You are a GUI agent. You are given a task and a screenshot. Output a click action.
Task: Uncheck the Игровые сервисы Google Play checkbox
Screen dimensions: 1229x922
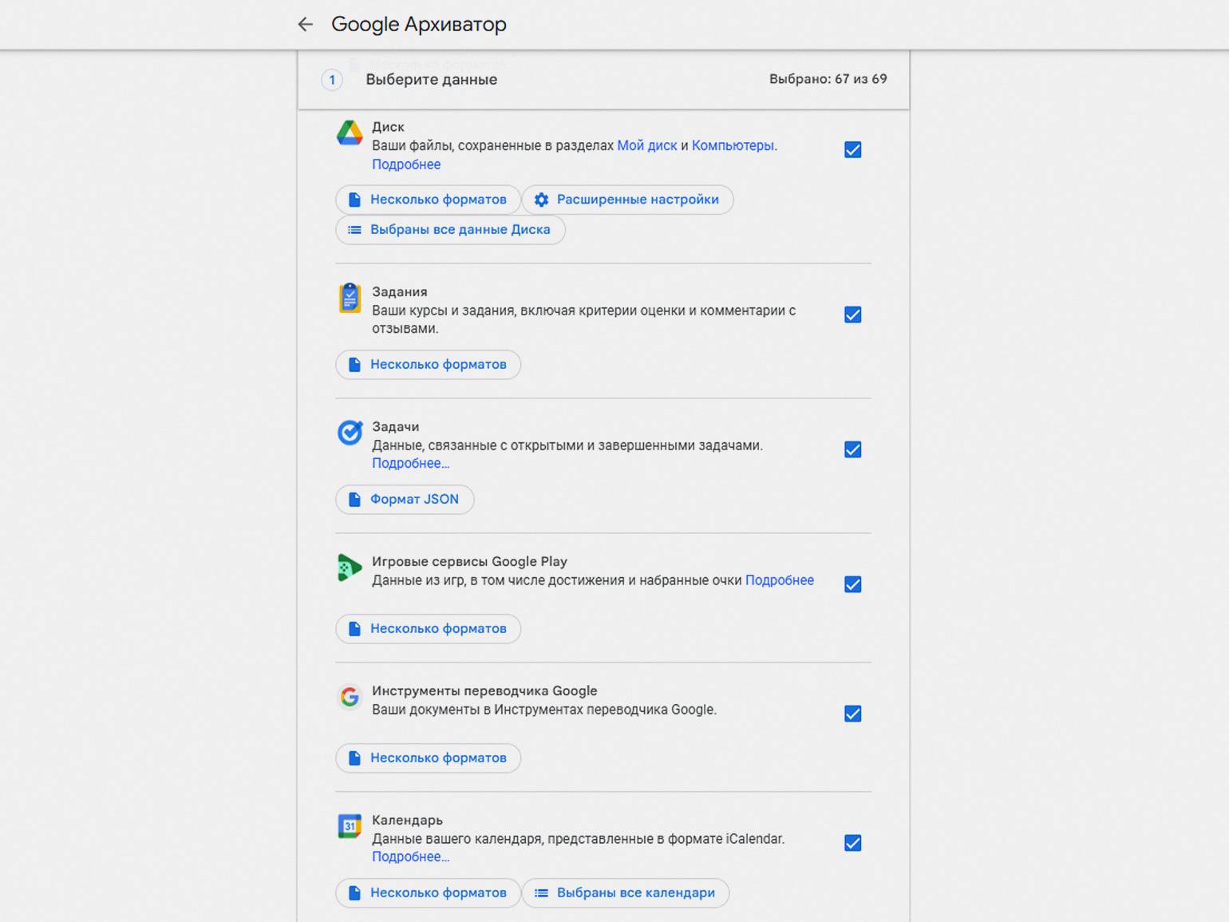852,584
